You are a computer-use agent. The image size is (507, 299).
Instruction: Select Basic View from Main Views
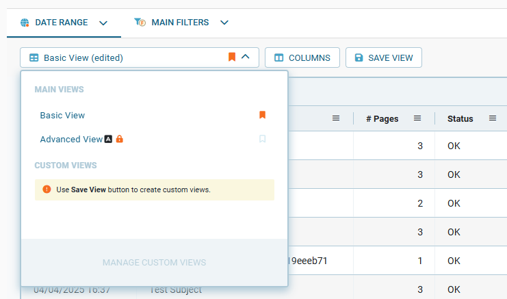click(62, 115)
